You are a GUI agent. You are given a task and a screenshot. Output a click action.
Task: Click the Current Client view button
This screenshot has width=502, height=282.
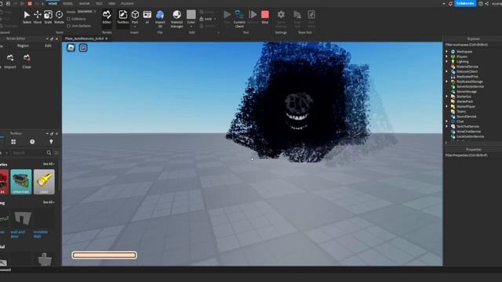tap(239, 19)
